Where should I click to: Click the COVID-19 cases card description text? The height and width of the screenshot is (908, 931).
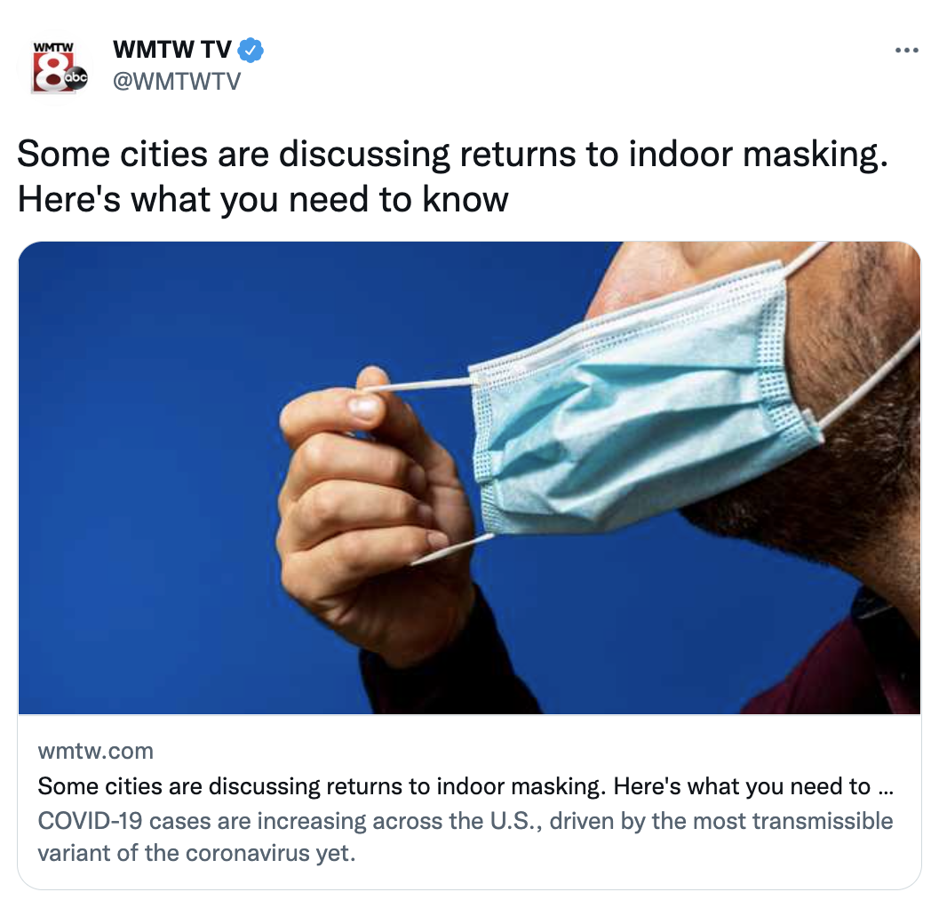click(465, 837)
